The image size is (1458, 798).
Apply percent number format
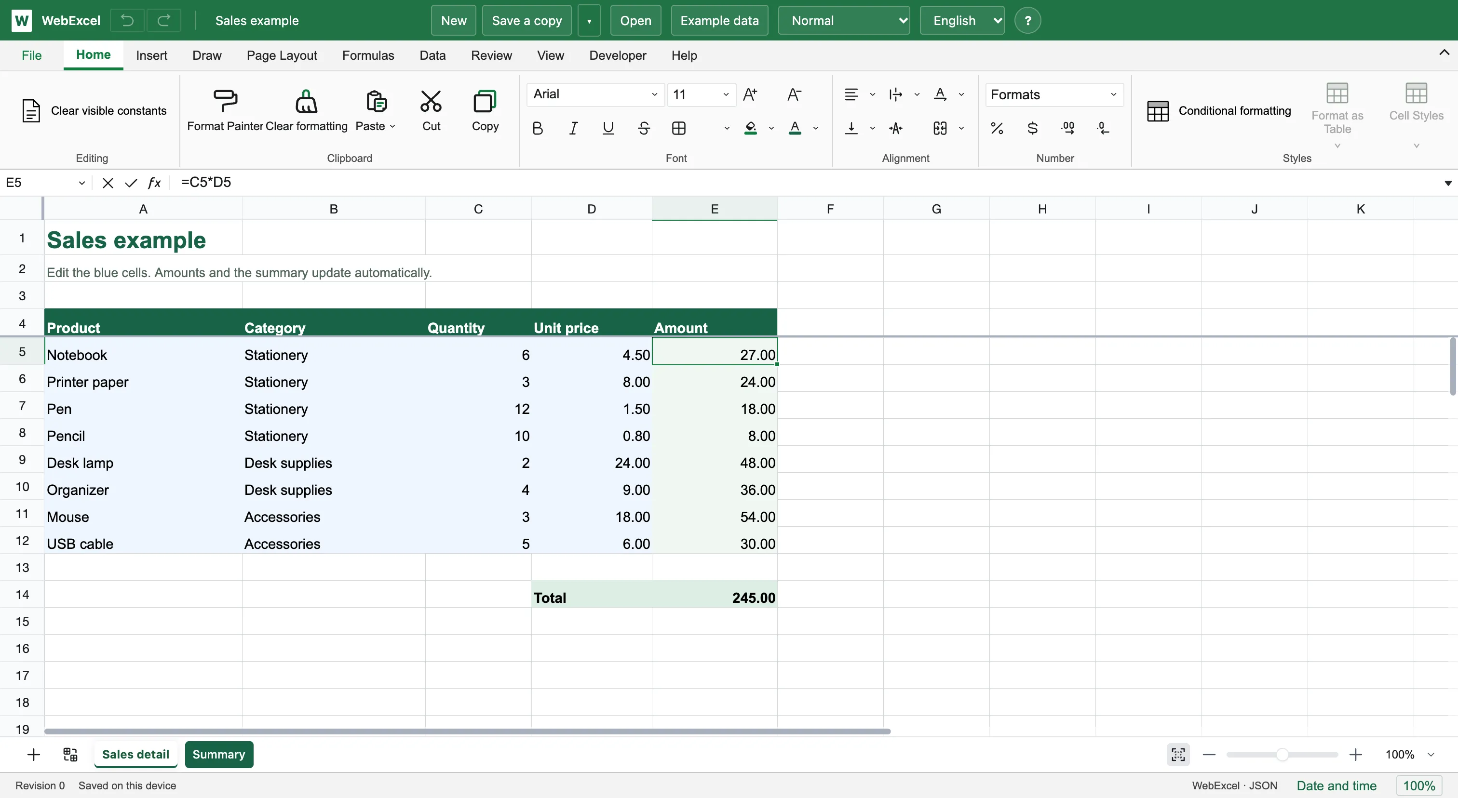coord(997,128)
